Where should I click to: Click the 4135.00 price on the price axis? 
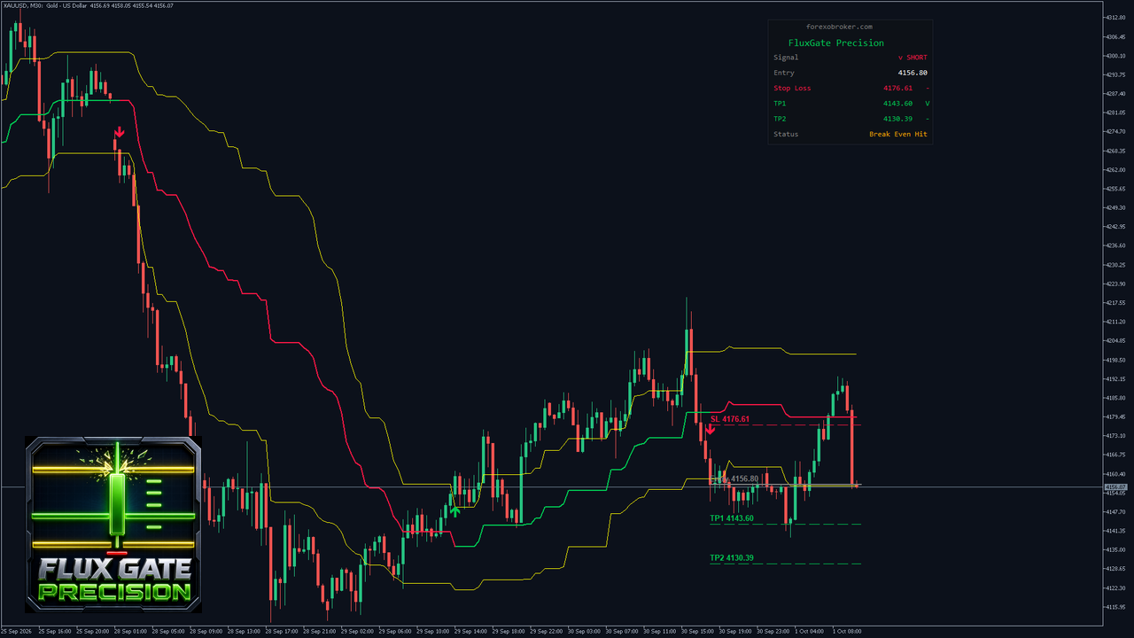click(x=1115, y=549)
